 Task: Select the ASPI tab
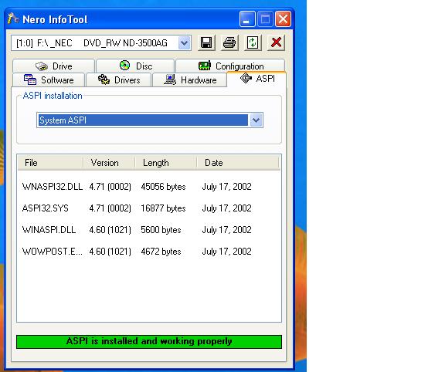256,79
